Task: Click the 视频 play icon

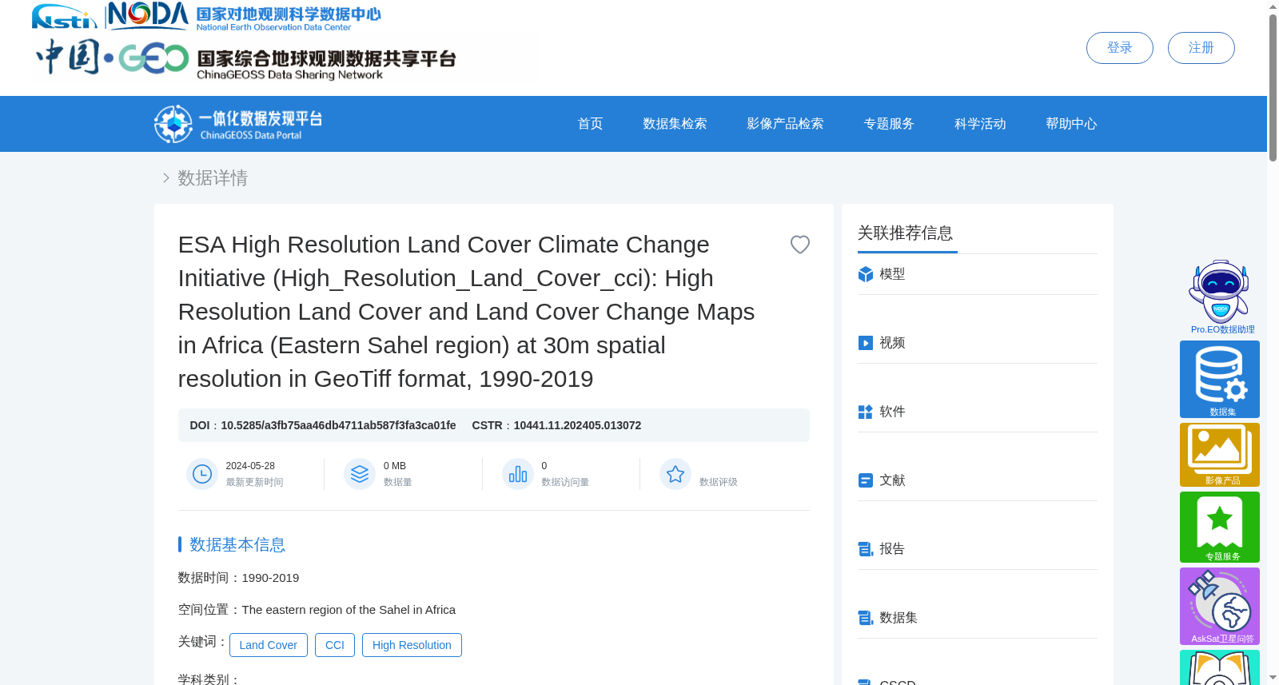Action: (865, 343)
